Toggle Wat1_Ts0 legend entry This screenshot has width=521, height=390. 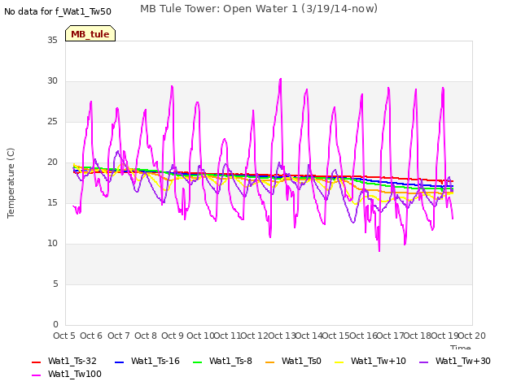(x=293, y=361)
